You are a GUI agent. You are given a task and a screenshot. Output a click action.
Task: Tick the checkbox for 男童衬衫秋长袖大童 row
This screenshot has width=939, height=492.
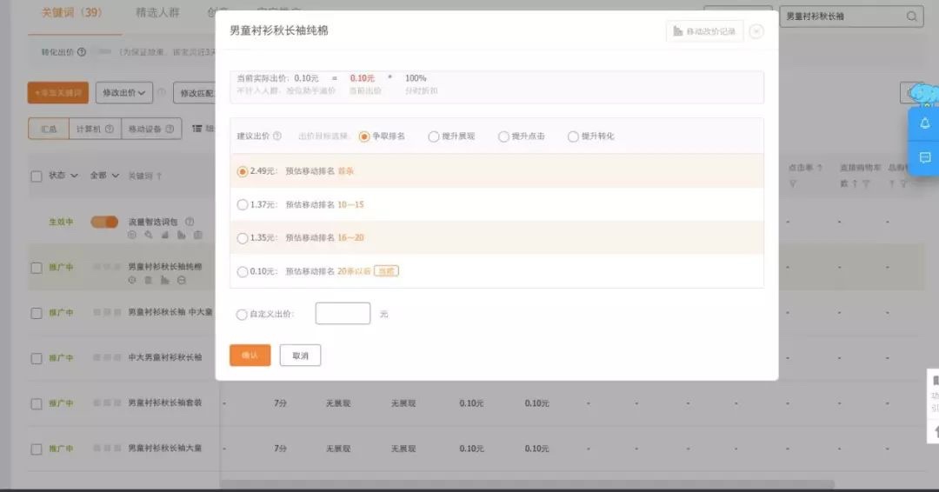[37, 449]
